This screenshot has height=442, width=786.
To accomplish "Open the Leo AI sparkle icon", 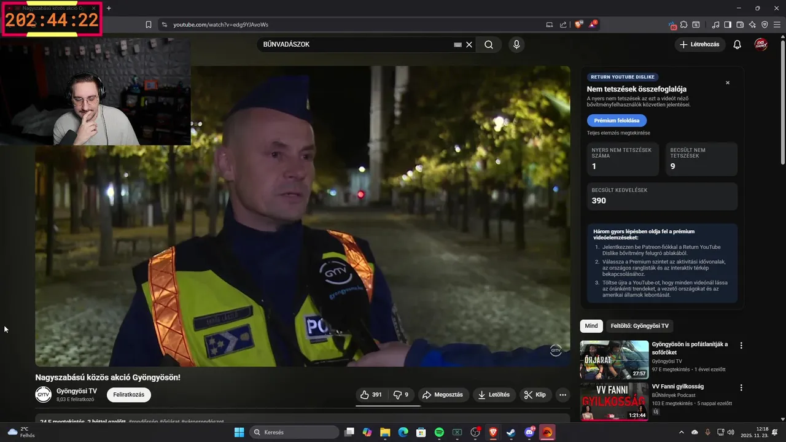I will (x=752, y=25).
